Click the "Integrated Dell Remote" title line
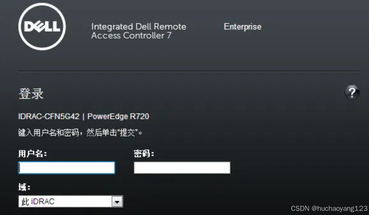The image size is (369, 215). point(139,27)
